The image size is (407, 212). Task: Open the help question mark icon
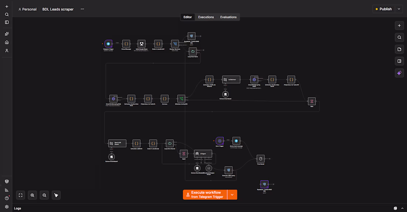pos(7,198)
